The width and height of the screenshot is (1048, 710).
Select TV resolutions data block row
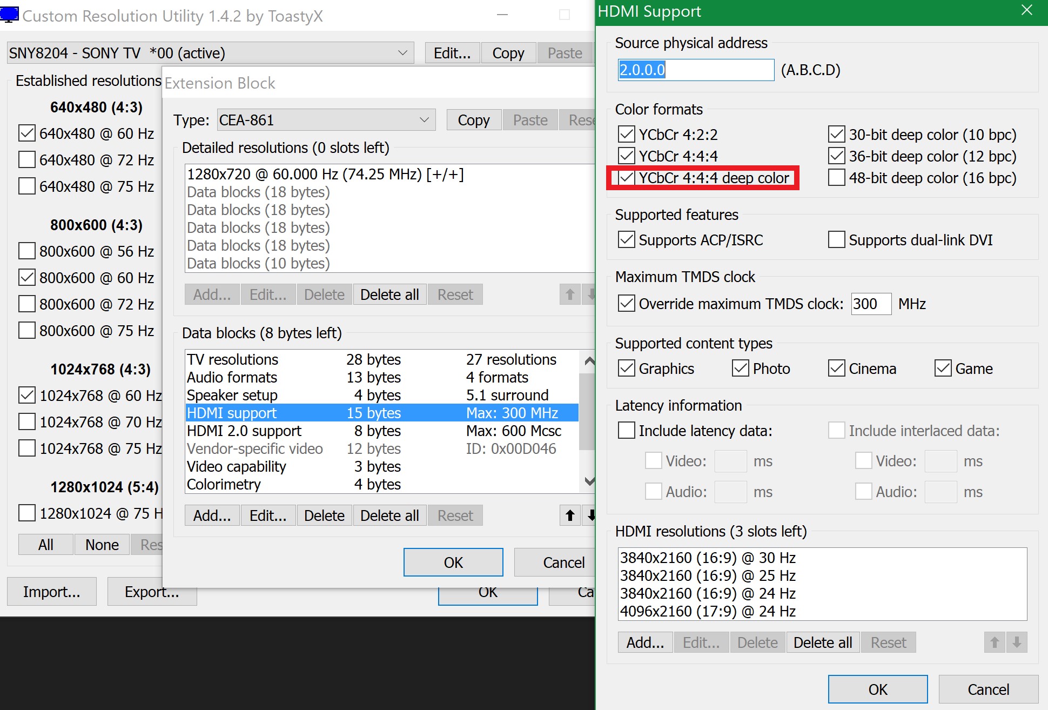pyautogui.click(x=382, y=359)
